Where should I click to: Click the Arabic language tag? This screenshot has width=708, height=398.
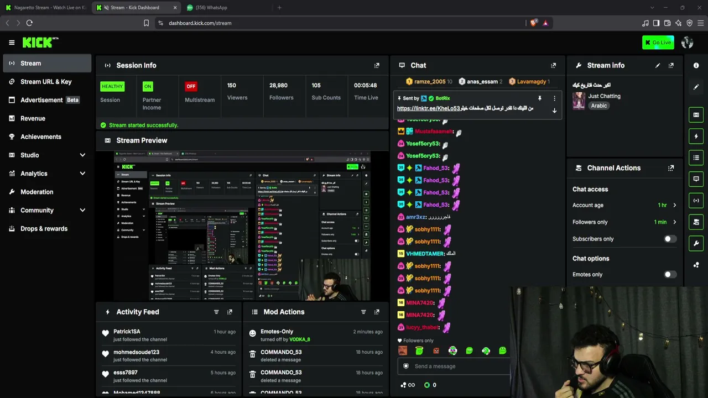coord(598,106)
